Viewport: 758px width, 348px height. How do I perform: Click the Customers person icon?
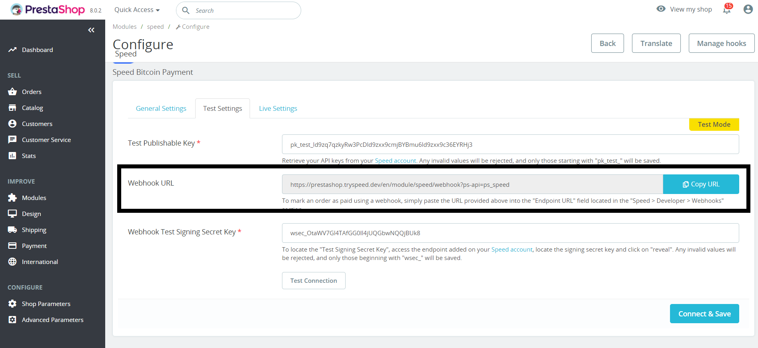(x=12, y=124)
